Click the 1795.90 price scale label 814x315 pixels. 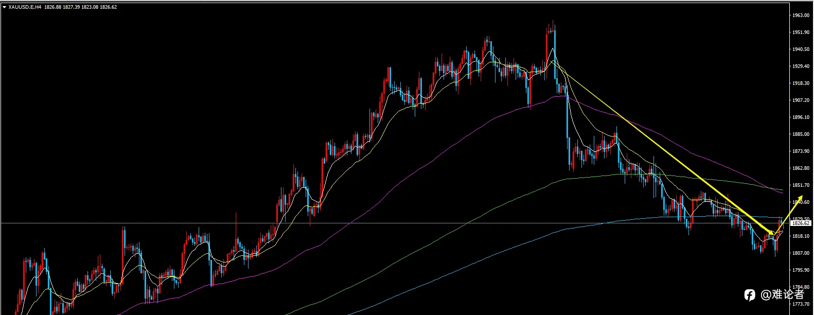point(801,270)
